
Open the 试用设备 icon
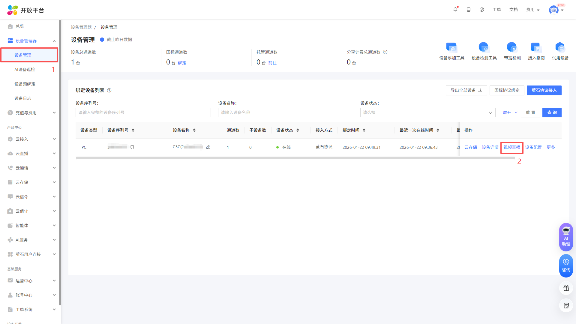(560, 48)
